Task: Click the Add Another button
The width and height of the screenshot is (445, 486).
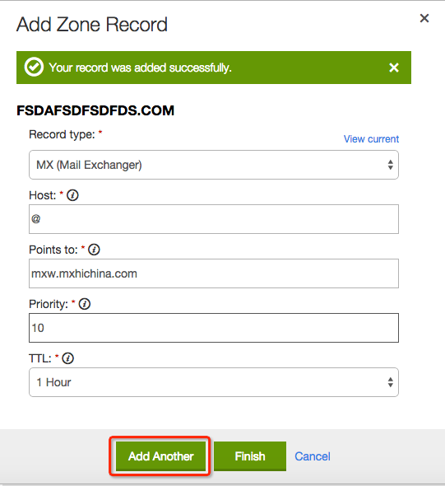Action: tap(160, 456)
